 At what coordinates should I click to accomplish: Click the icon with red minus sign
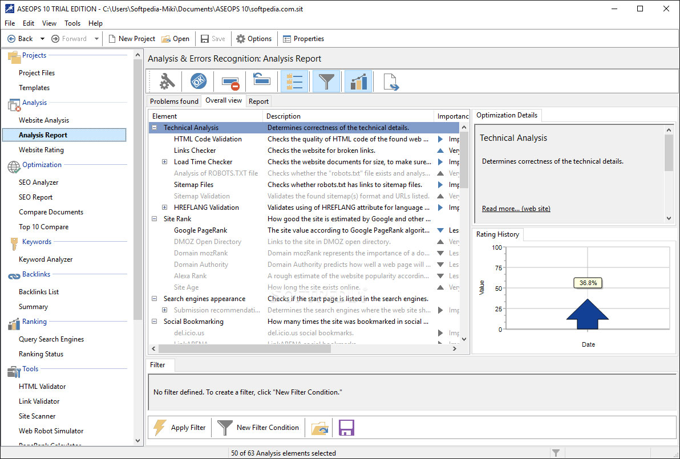[230, 82]
